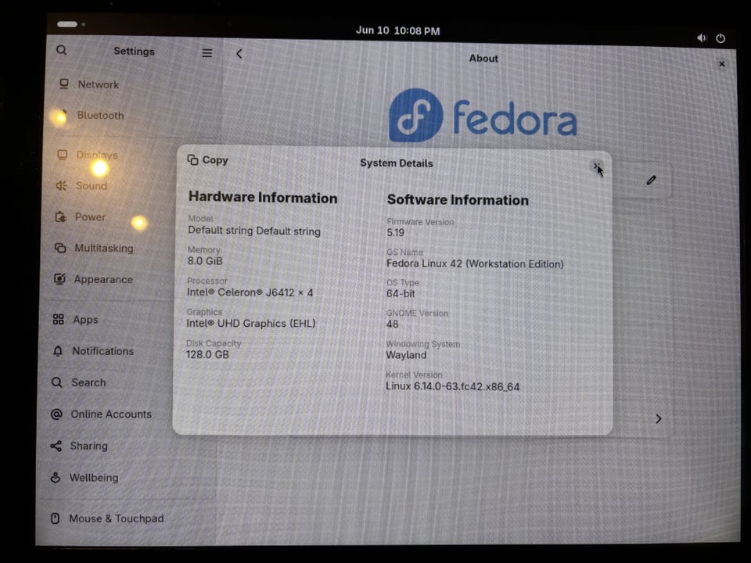Click the Software Information heading

458,199
